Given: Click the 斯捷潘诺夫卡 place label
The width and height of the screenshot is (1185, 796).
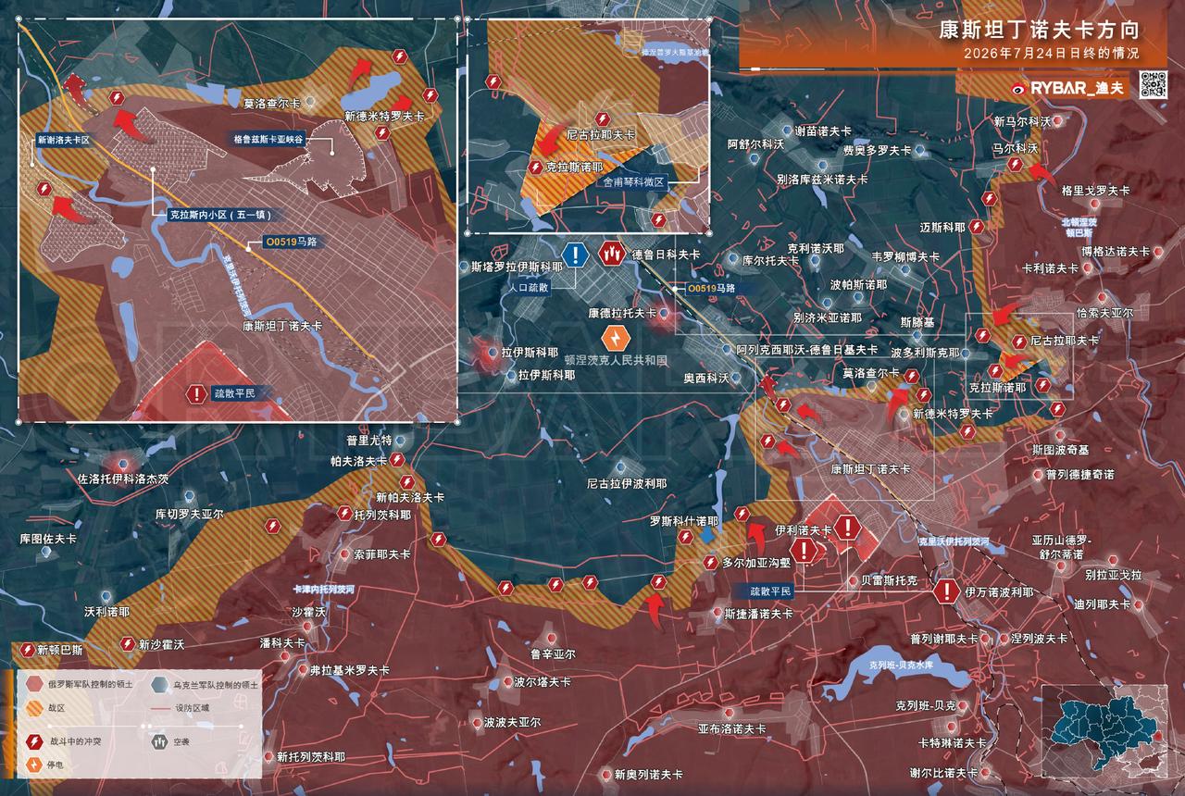Looking at the screenshot, I should tap(759, 613).
